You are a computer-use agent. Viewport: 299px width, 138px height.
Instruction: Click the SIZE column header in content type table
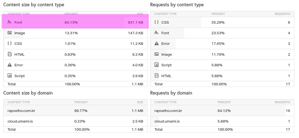140,14
